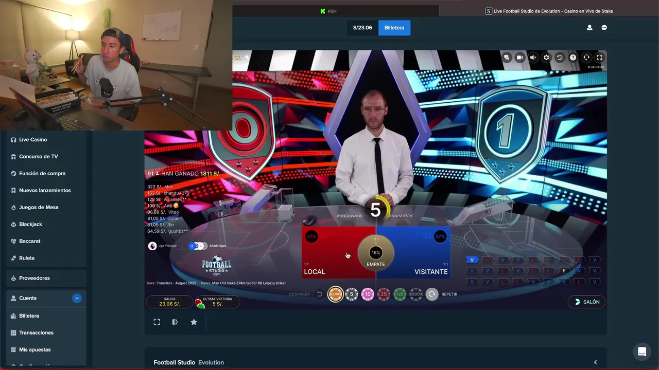Collapse the Cuenta section chevron

coord(77,298)
